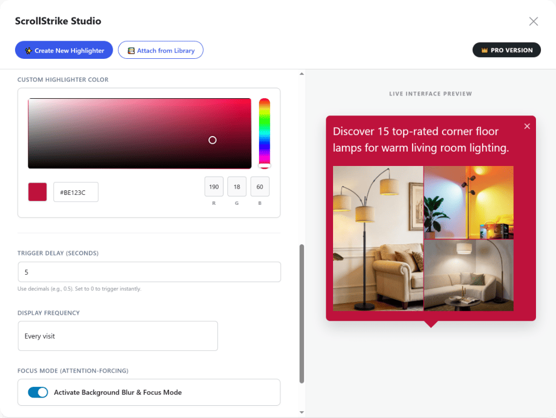This screenshot has height=418, width=556.
Task: Click the DISPLAY FREQUENCY label
Action: click(x=48, y=313)
